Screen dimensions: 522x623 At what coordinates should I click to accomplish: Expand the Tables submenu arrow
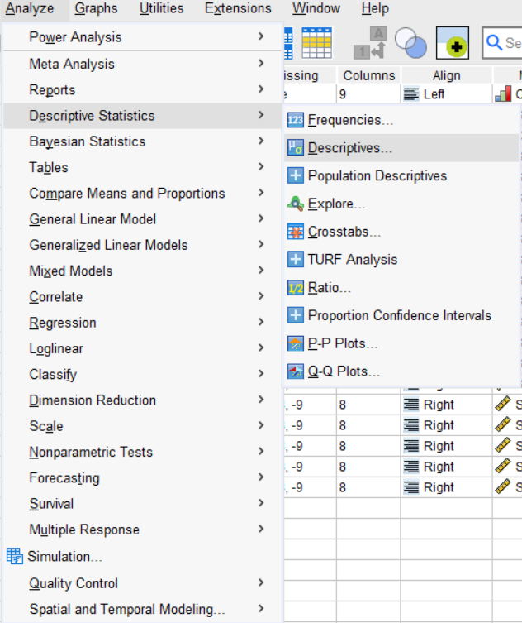tap(261, 166)
